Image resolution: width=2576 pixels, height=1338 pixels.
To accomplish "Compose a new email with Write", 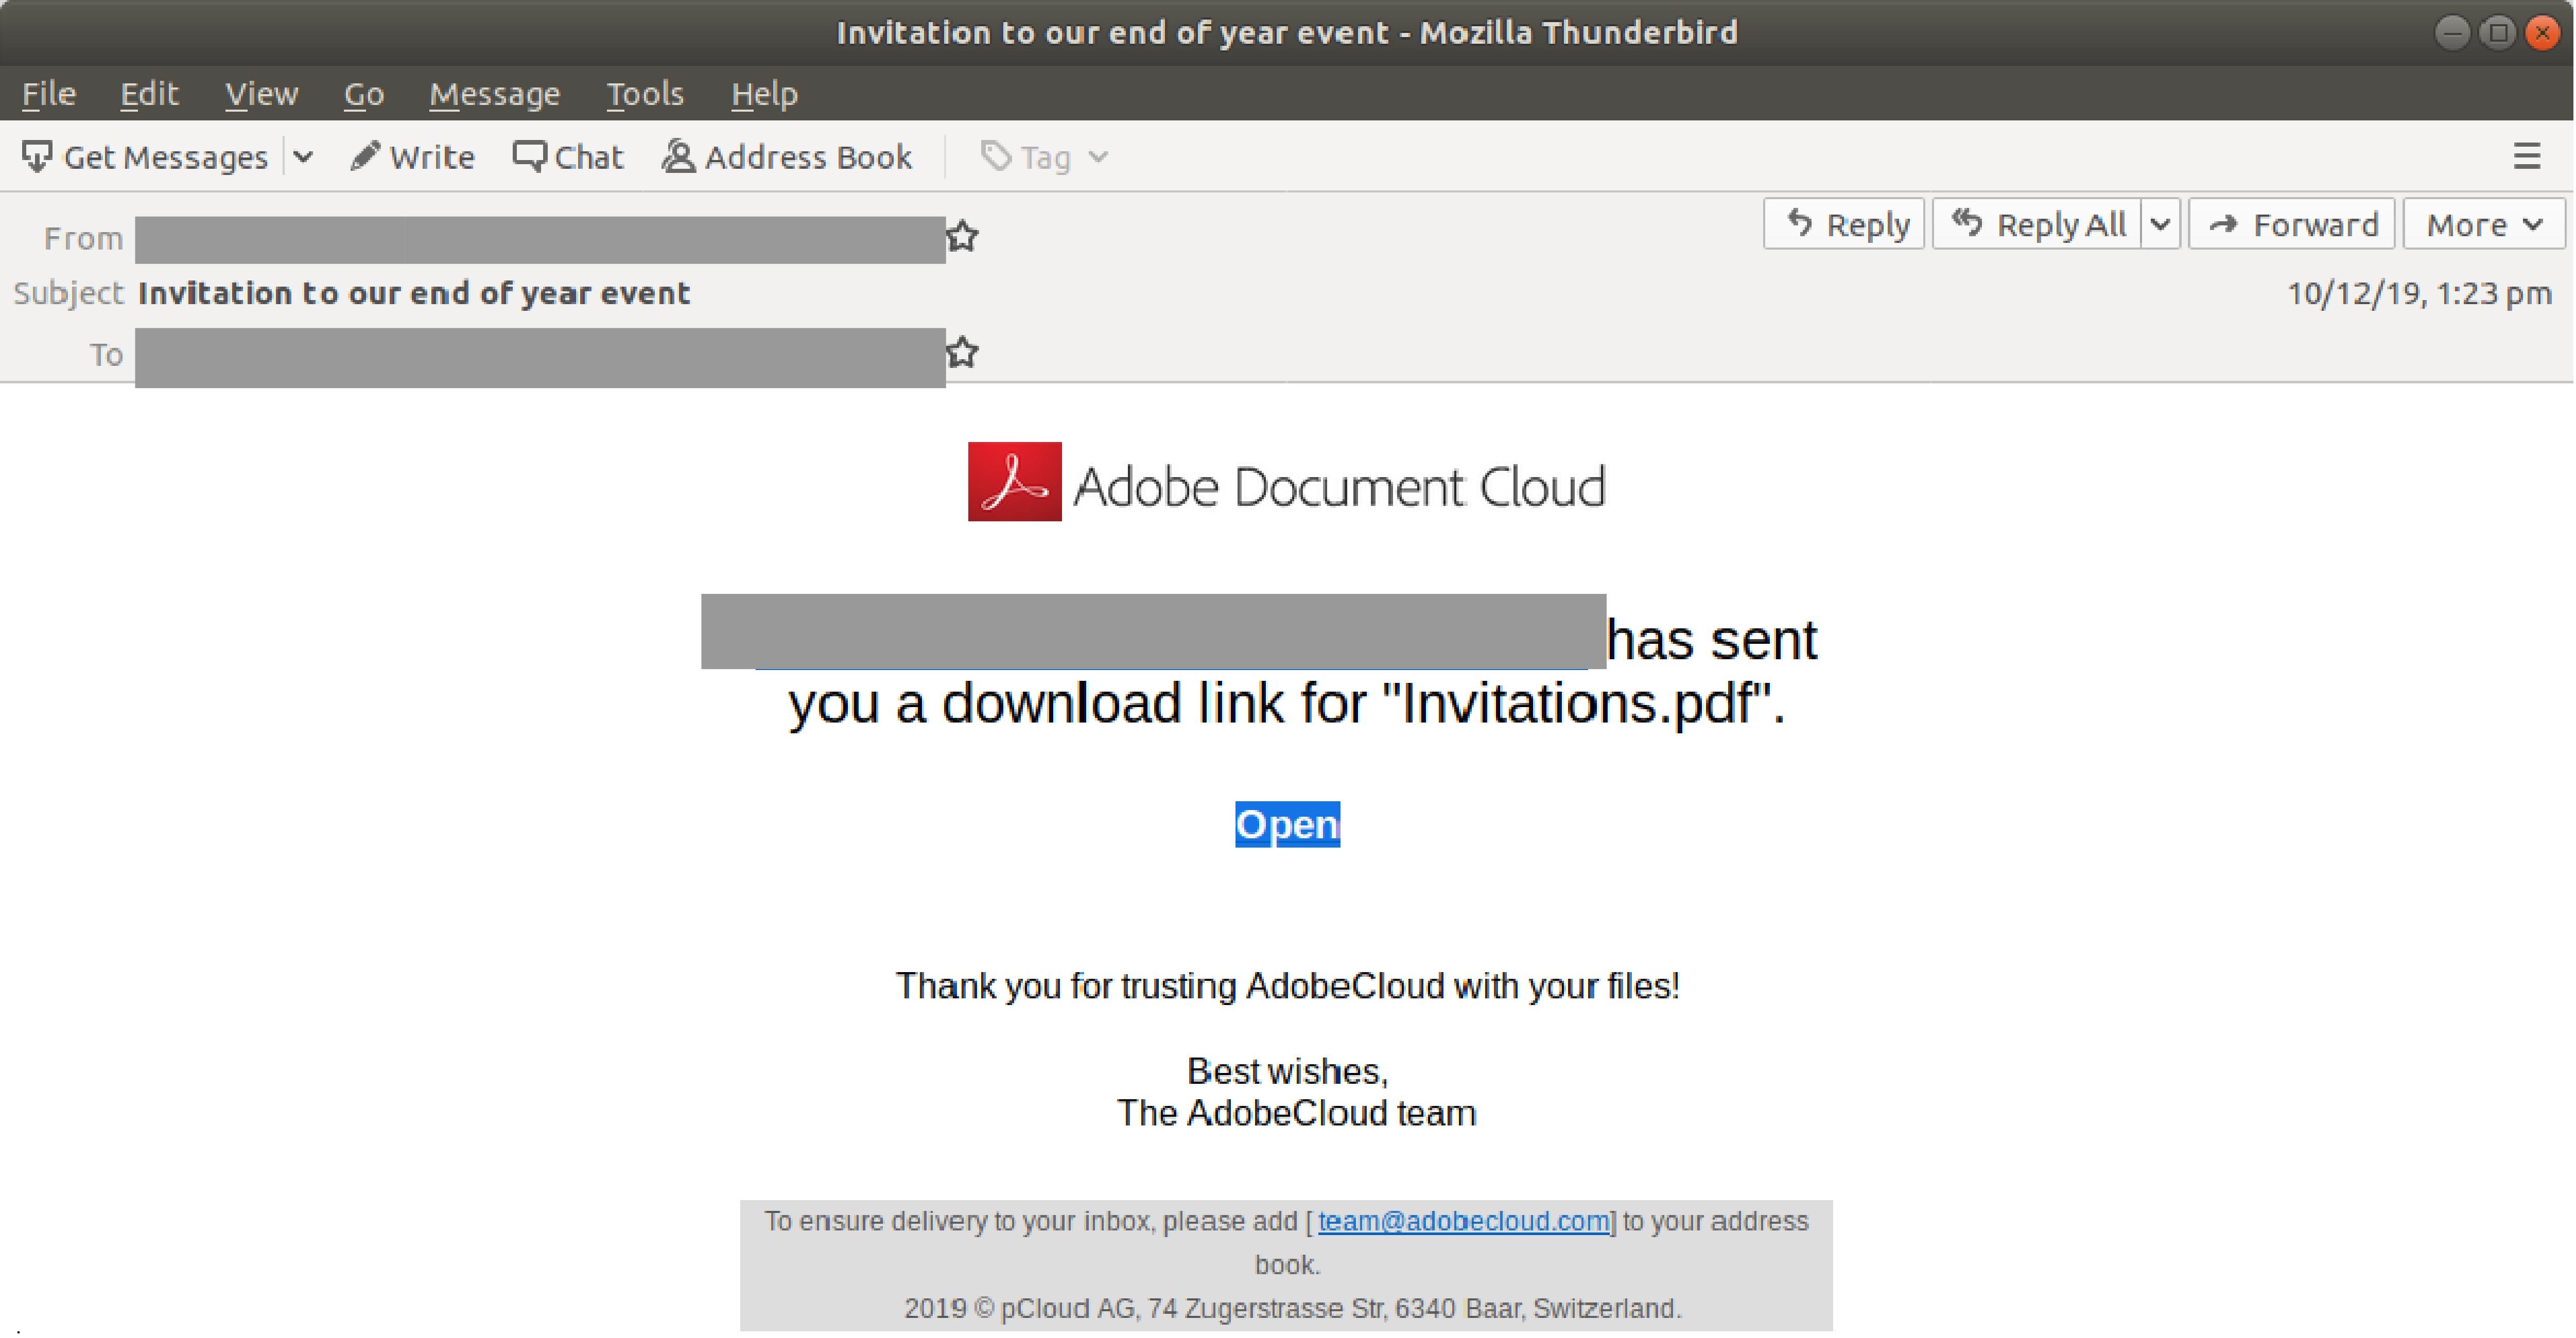I will [412, 157].
